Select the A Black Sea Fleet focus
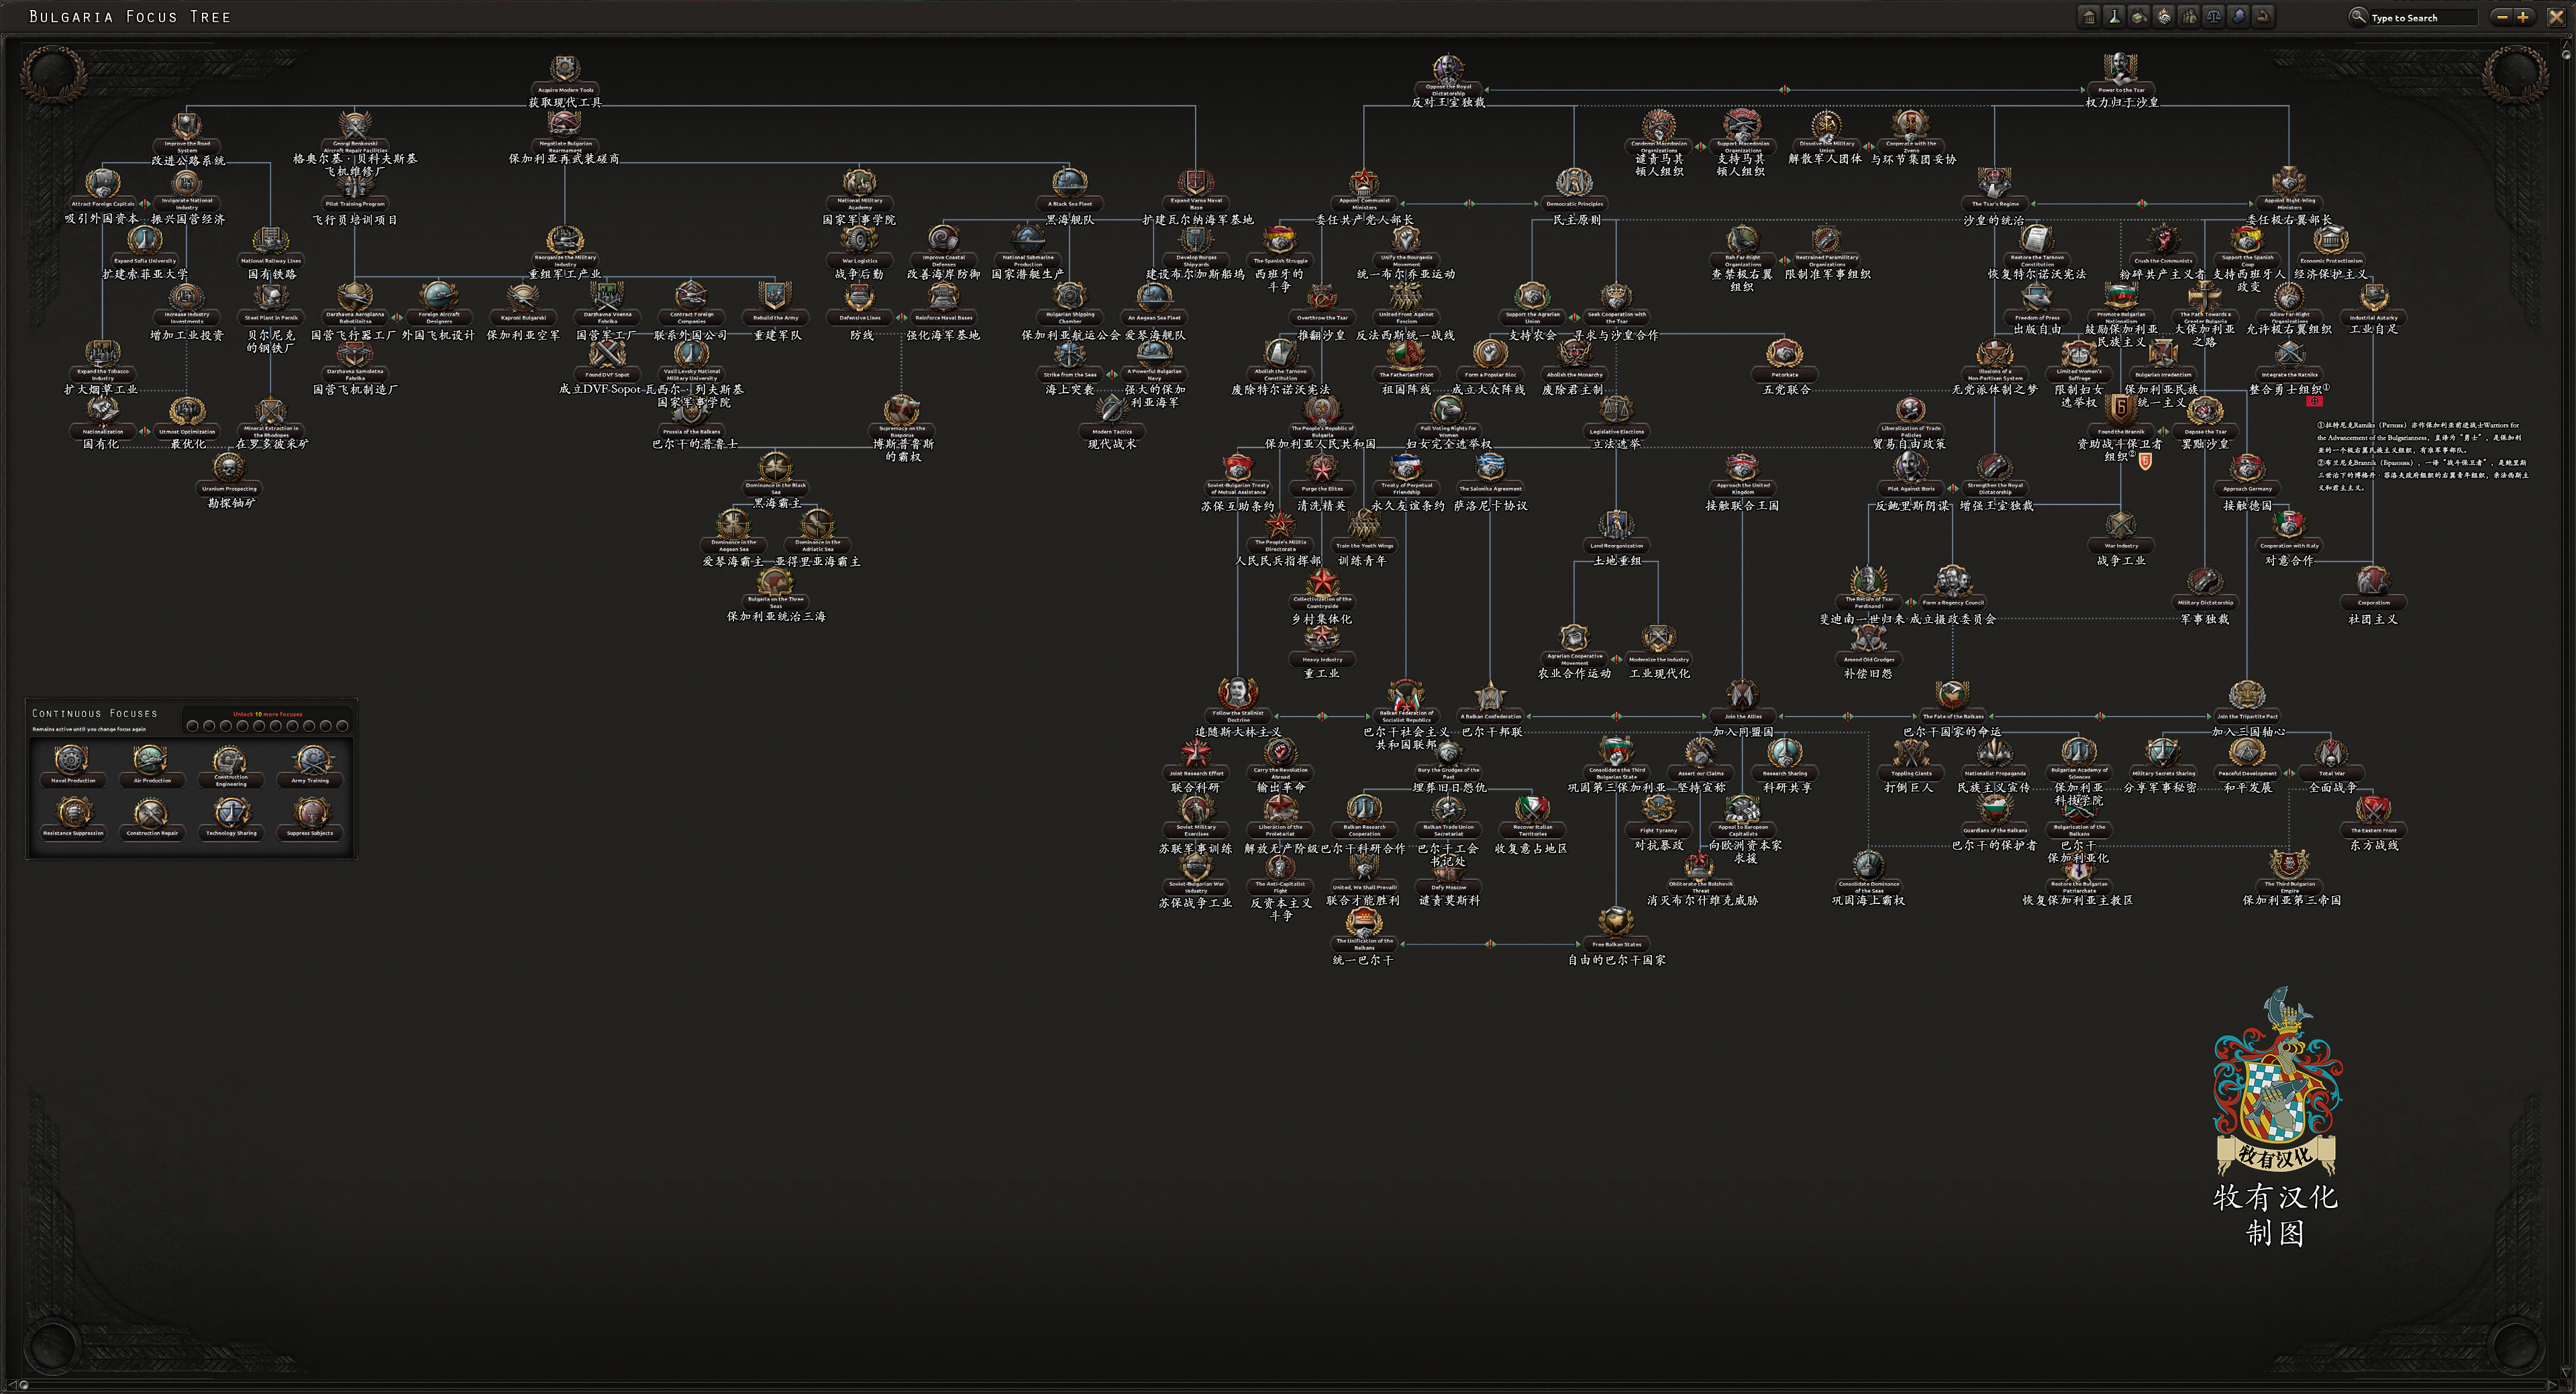Screen dimensions: 2576x1394 coord(1069,190)
